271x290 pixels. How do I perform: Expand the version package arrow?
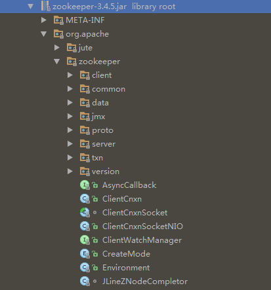click(70, 172)
